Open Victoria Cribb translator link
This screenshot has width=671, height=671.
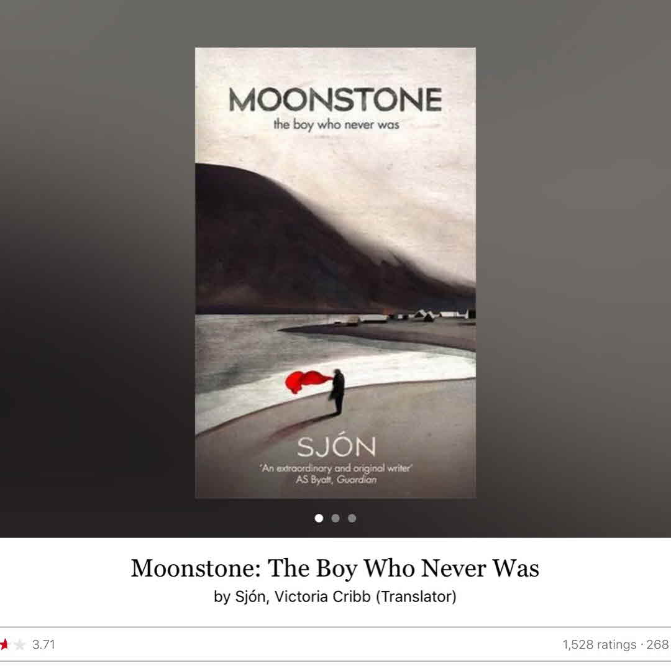click(x=322, y=596)
